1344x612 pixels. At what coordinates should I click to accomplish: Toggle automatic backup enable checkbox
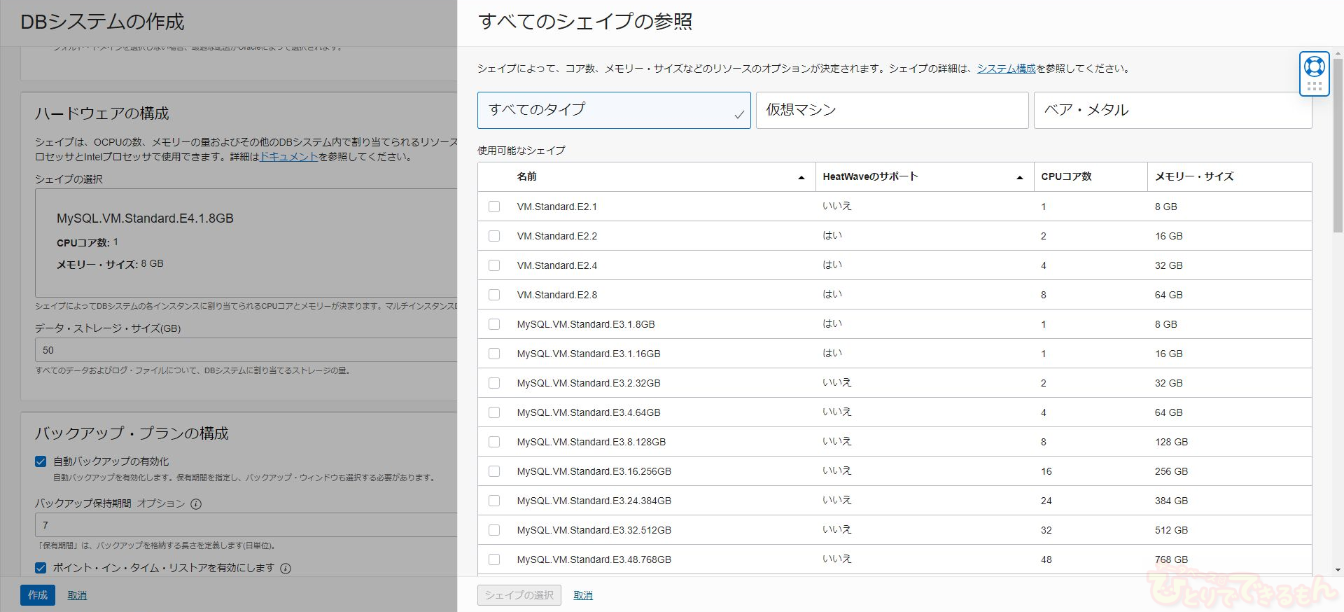pyautogui.click(x=41, y=461)
